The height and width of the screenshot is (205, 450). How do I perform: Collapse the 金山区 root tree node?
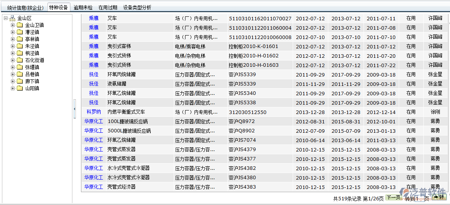click(x=5, y=18)
